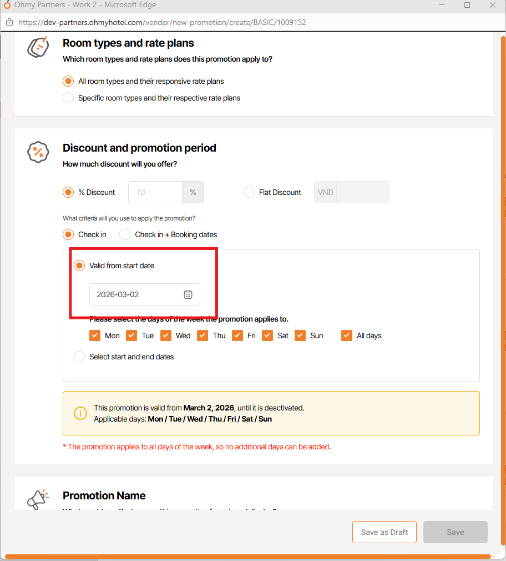
Task: Click the megaphone Promotion Name icon
Action: 38,499
